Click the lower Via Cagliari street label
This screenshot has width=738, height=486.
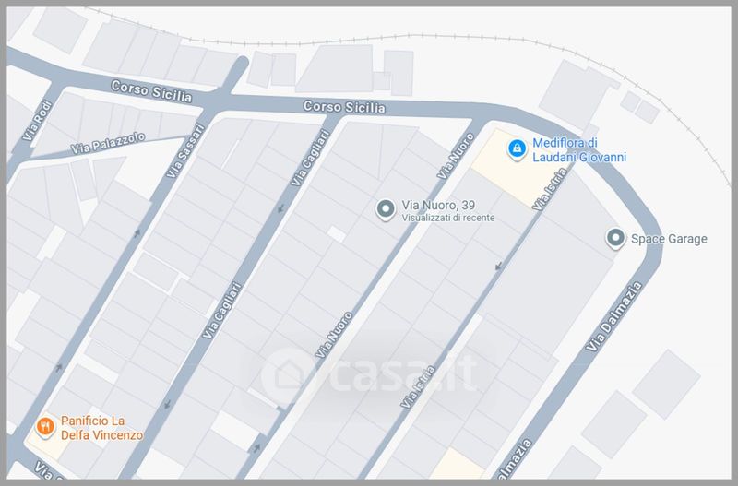click(221, 310)
